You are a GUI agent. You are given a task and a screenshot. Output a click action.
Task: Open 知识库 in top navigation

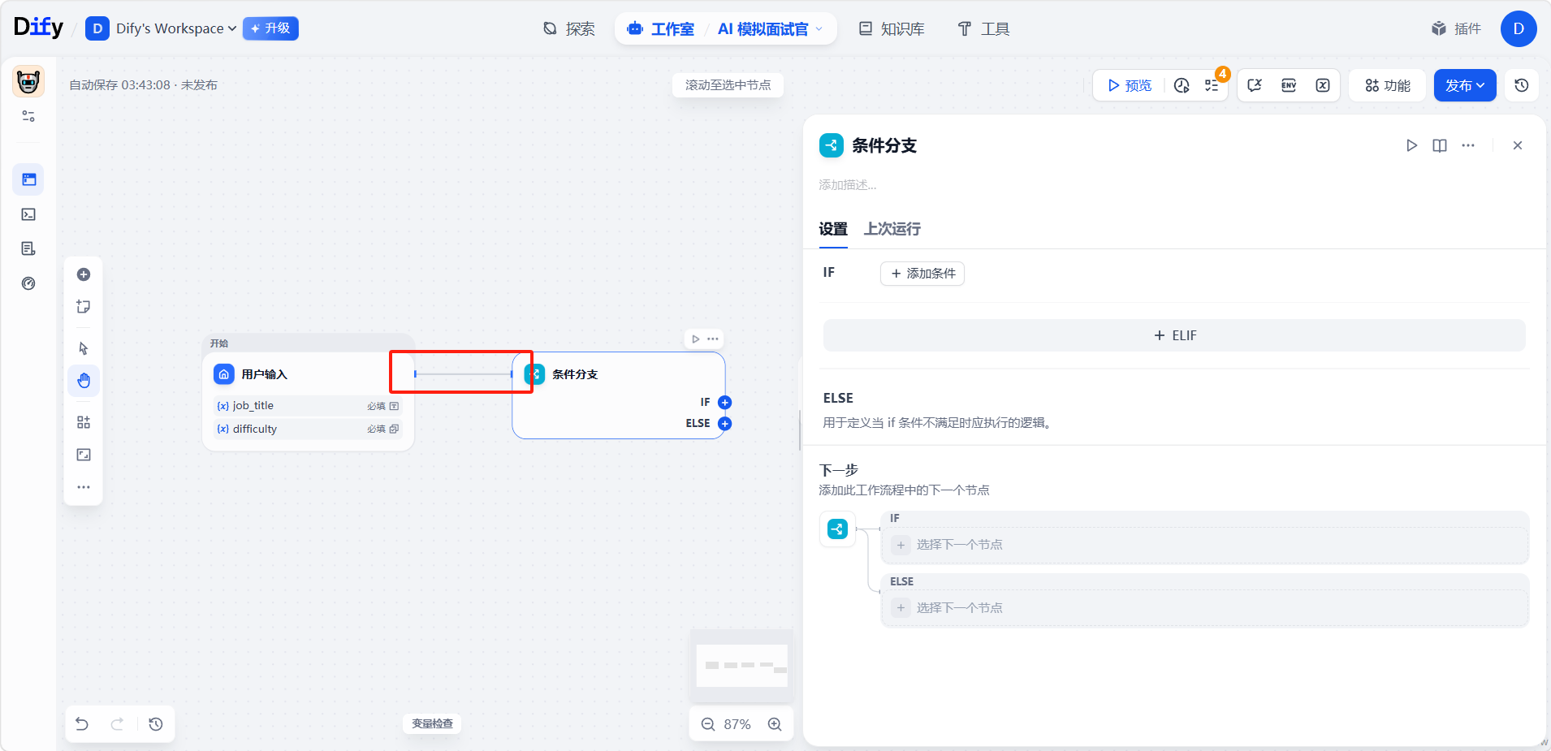pos(892,29)
